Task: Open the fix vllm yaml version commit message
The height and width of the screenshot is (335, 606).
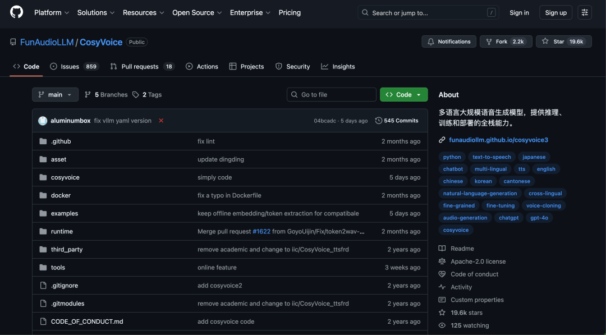Action: point(123,121)
